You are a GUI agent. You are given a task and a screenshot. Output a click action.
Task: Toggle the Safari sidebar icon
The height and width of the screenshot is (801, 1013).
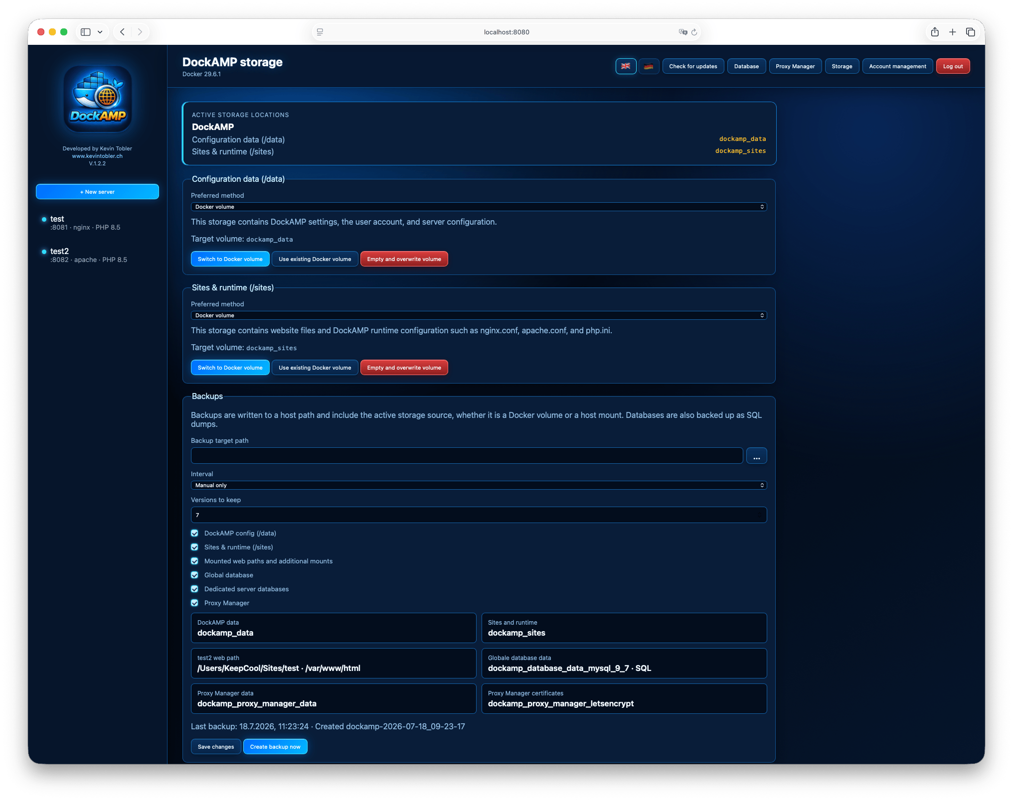click(86, 32)
